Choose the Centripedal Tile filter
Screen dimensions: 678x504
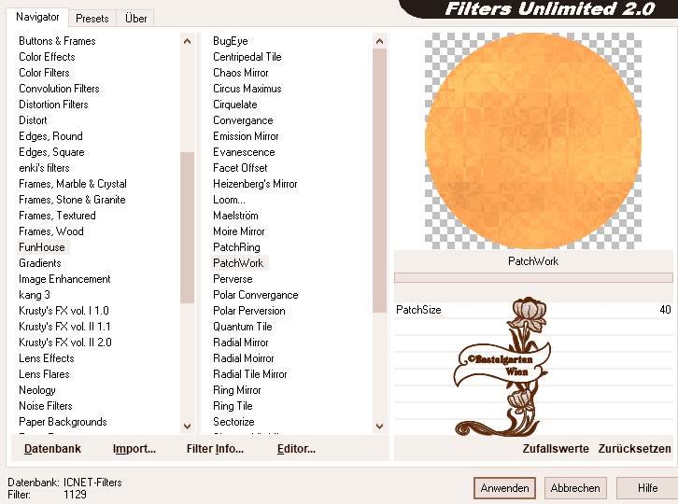click(247, 57)
